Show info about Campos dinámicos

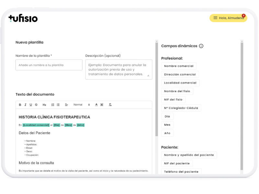(x=201, y=46)
